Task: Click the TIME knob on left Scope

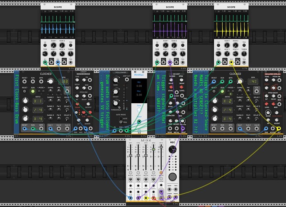Action: 45,54
